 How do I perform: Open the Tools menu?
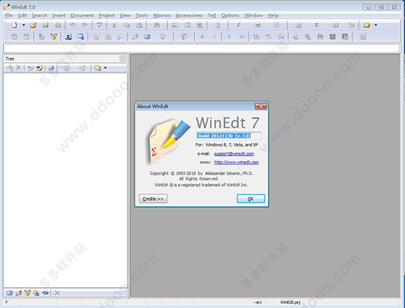pyautogui.click(x=142, y=16)
